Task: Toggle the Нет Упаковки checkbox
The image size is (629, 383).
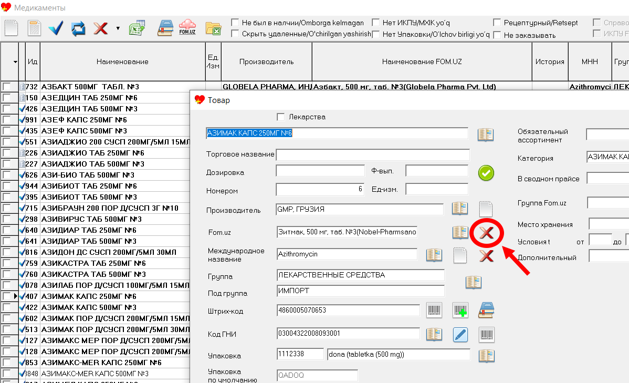Action: click(376, 34)
